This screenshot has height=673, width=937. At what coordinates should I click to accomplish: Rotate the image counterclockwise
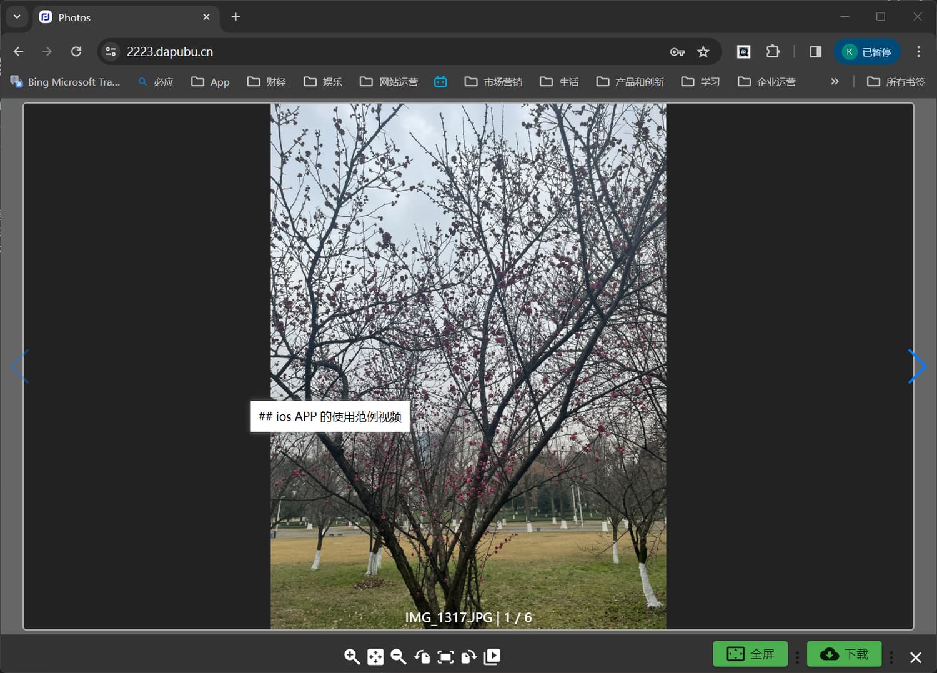coord(422,656)
